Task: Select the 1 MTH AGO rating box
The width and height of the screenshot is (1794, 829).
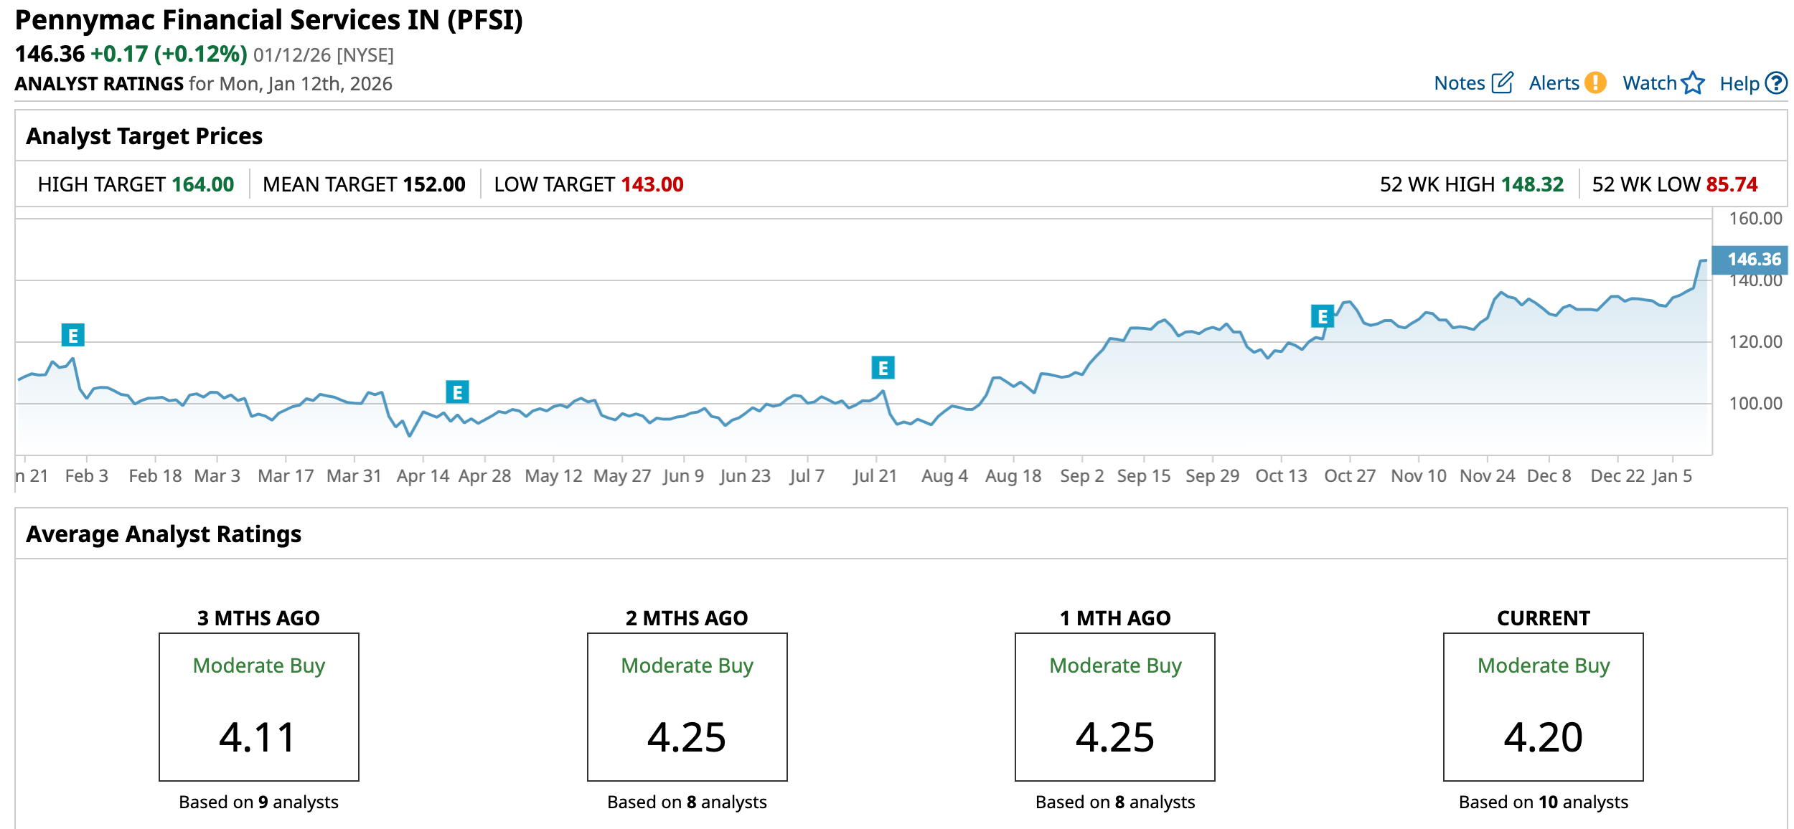Action: click(x=1114, y=706)
